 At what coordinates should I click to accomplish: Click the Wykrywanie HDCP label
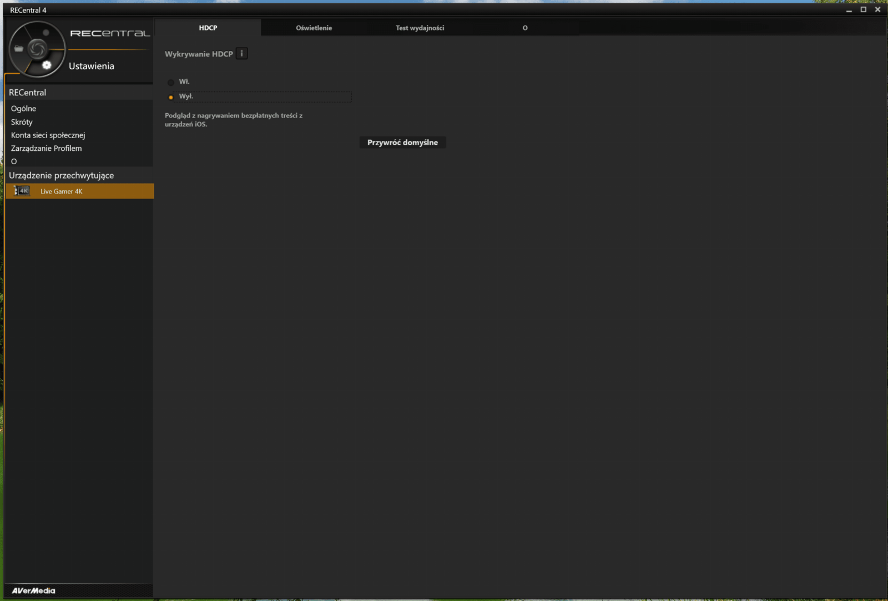tap(199, 54)
